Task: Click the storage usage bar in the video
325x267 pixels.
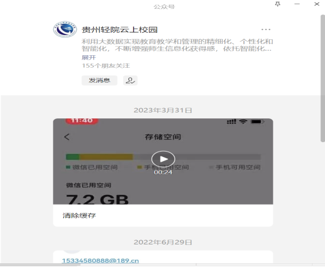Action: [x=163, y=157]
